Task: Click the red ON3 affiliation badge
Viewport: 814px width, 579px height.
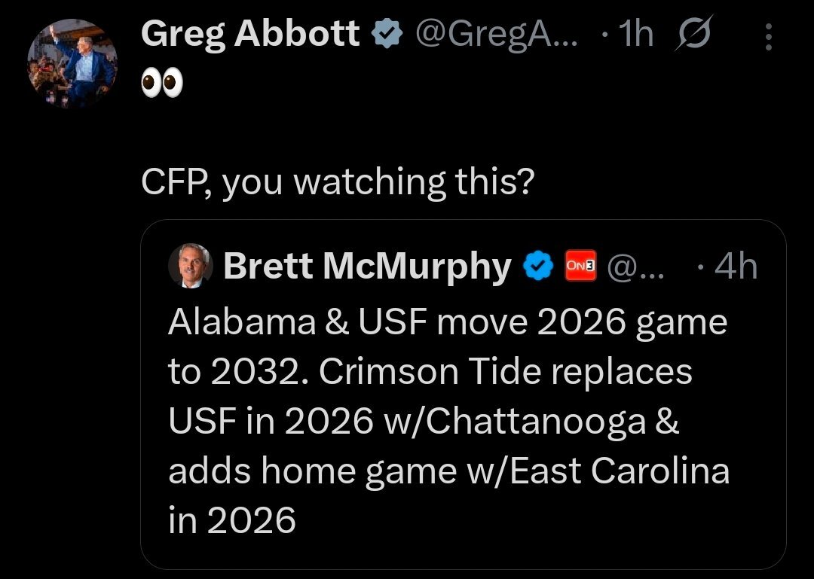Action: (x=580, y=266)
